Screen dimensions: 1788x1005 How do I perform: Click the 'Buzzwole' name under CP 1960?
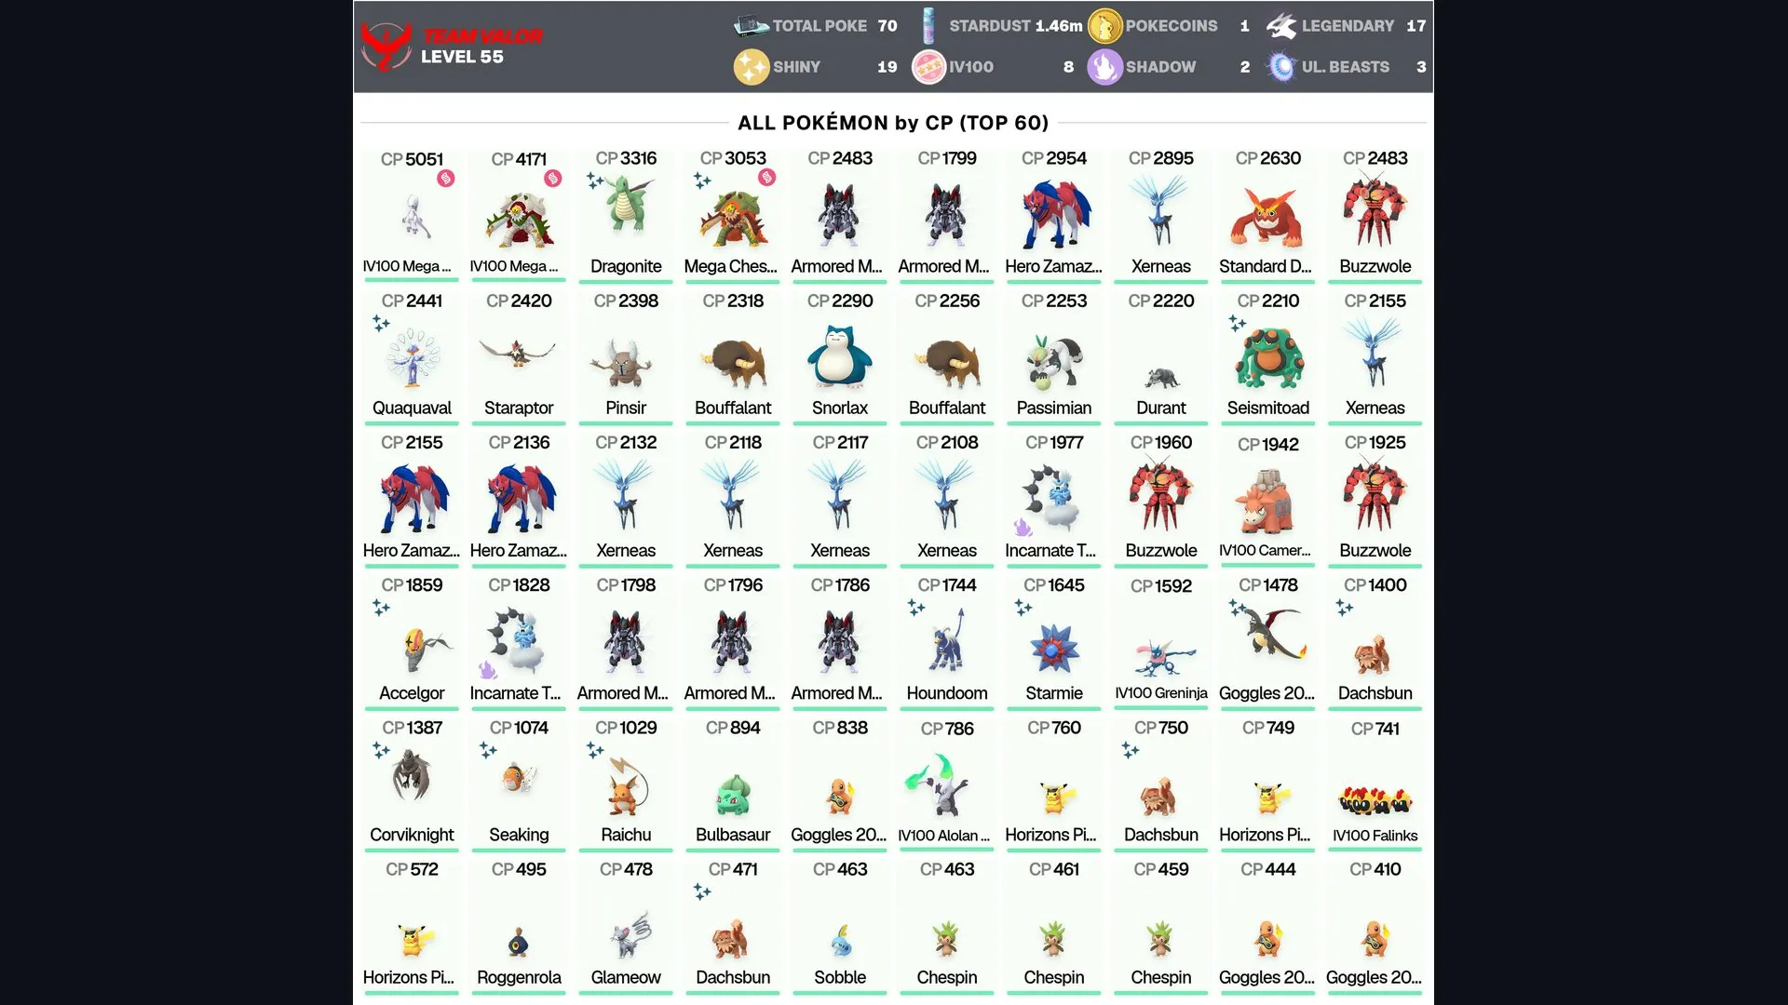1161,550
